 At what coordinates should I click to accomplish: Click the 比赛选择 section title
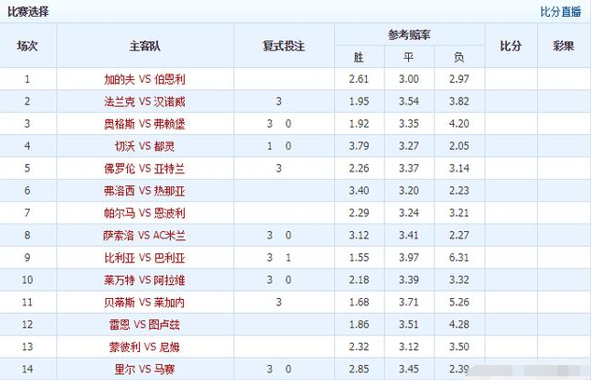pos(28,12)
